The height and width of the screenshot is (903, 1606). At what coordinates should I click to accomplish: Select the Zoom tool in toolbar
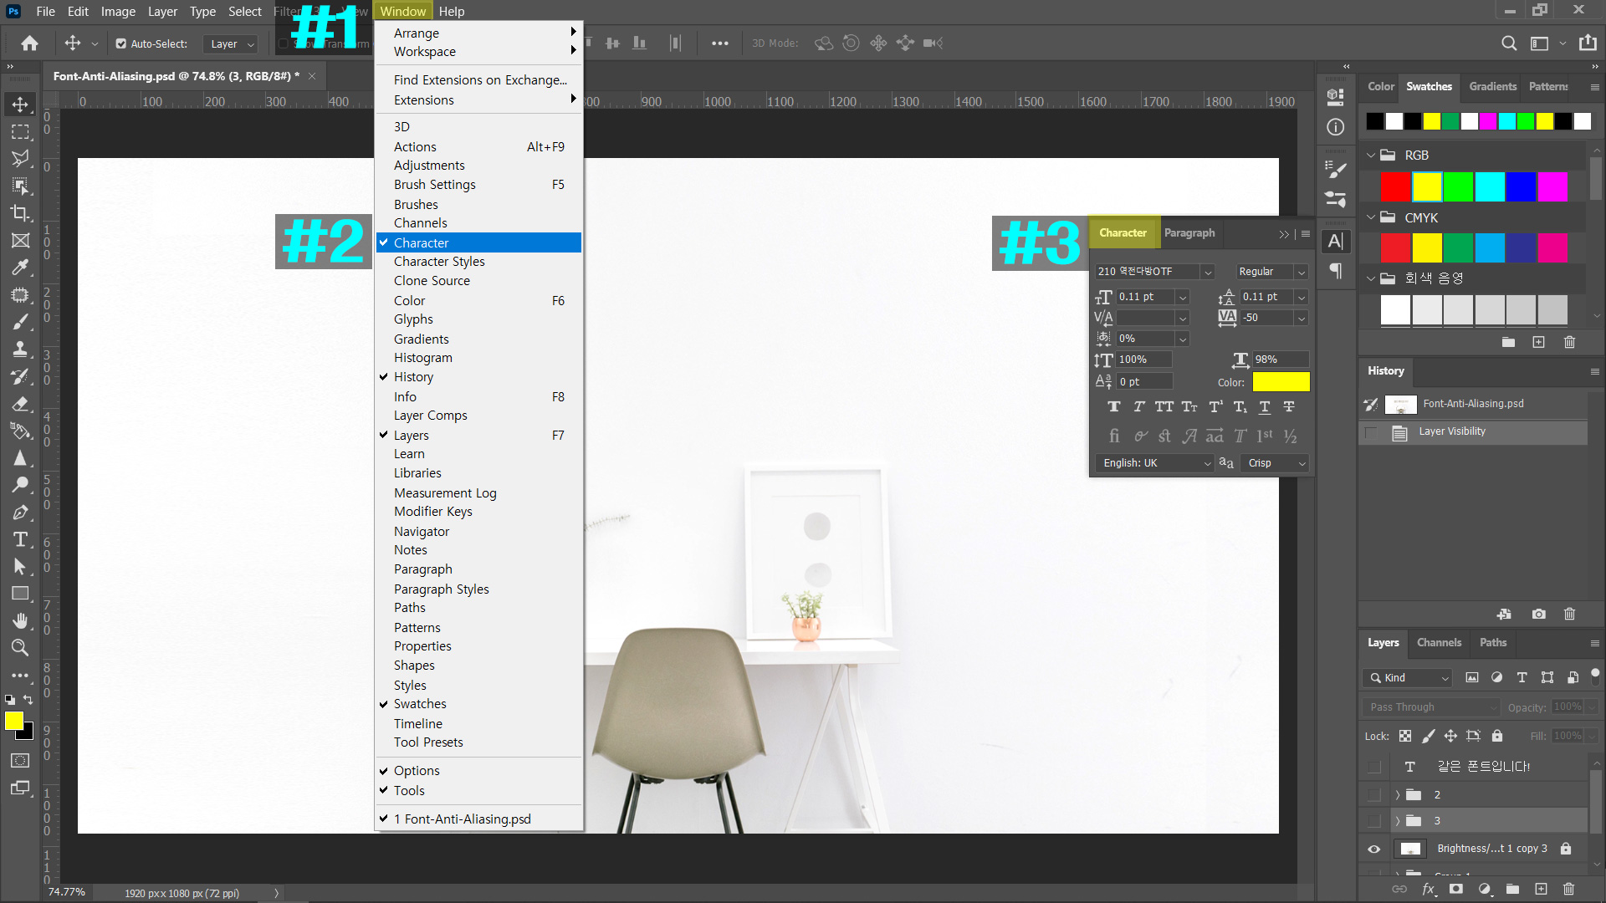click(20, 647)
